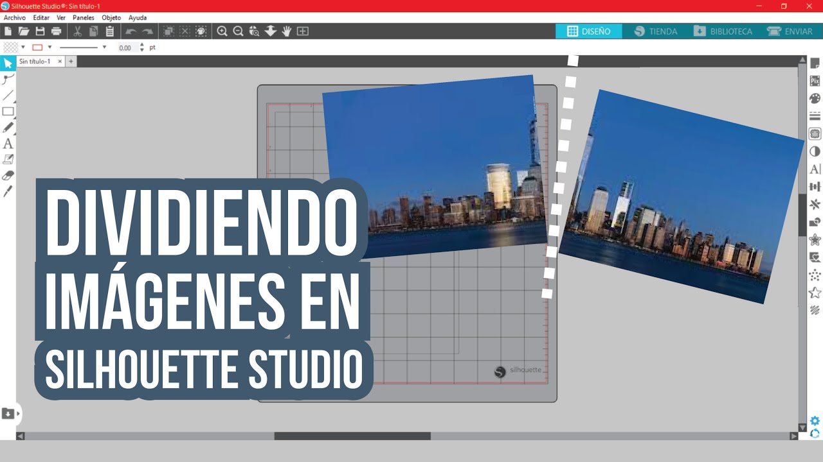Copy the selection using the copy icon
This screenshot has width=823, height=462.
[93, 31]
